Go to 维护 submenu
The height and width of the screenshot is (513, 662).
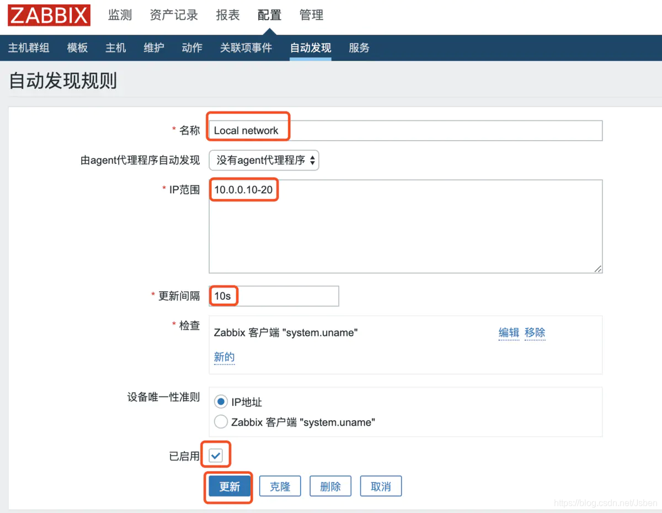[154, 48]
